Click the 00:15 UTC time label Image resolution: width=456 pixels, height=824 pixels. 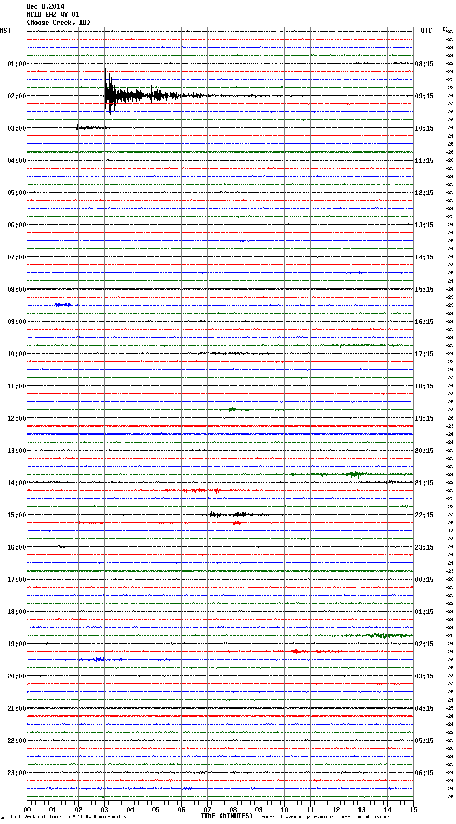[x=424, y=580]
